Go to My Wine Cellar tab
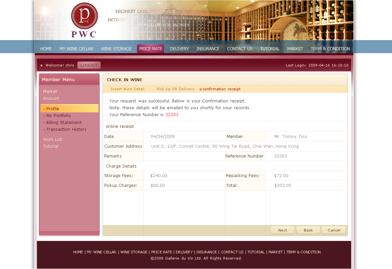Screen dimensions: 392x269 (x=76, y=49)
